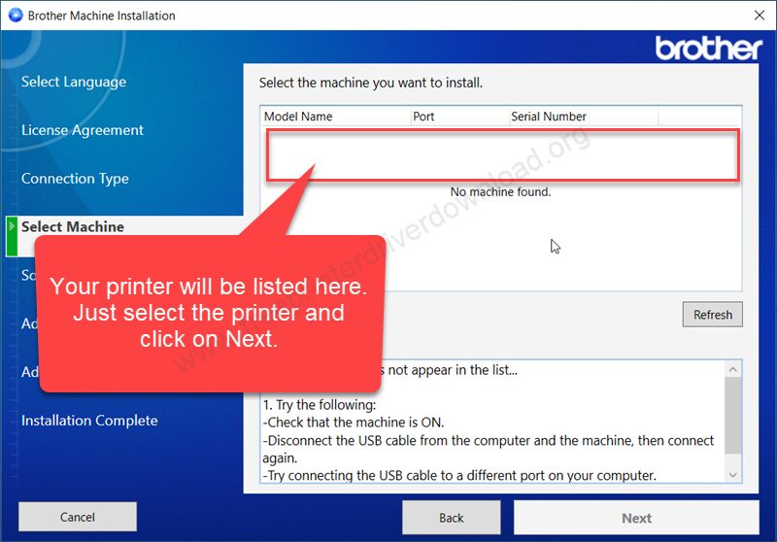Click the brother logo in the header
This screenshot has width=777, height=542.
pyautogui.click(x=709, y=48)
